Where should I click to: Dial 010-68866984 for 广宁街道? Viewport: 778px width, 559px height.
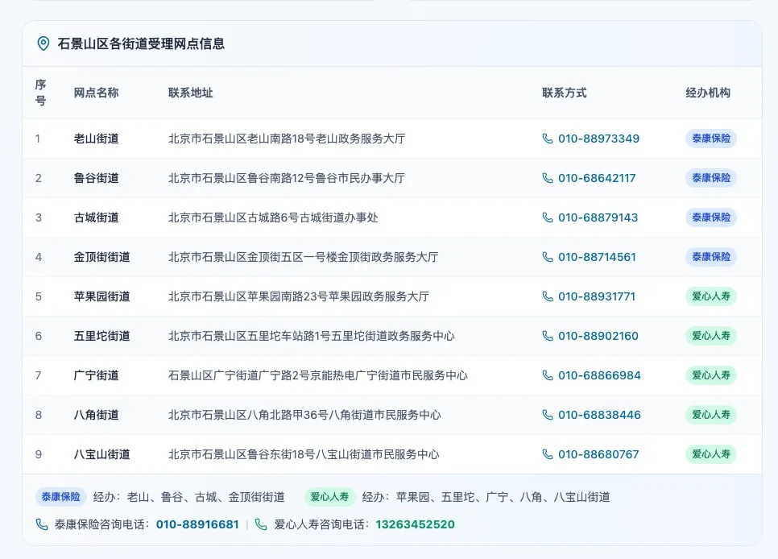tap(599, 375)
